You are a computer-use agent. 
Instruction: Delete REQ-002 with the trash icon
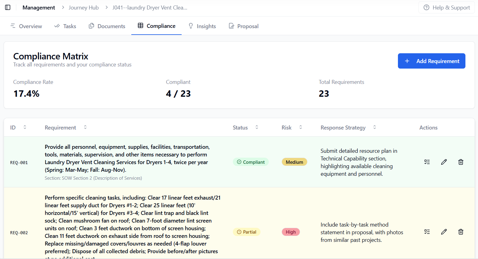(x=461, y=232)
